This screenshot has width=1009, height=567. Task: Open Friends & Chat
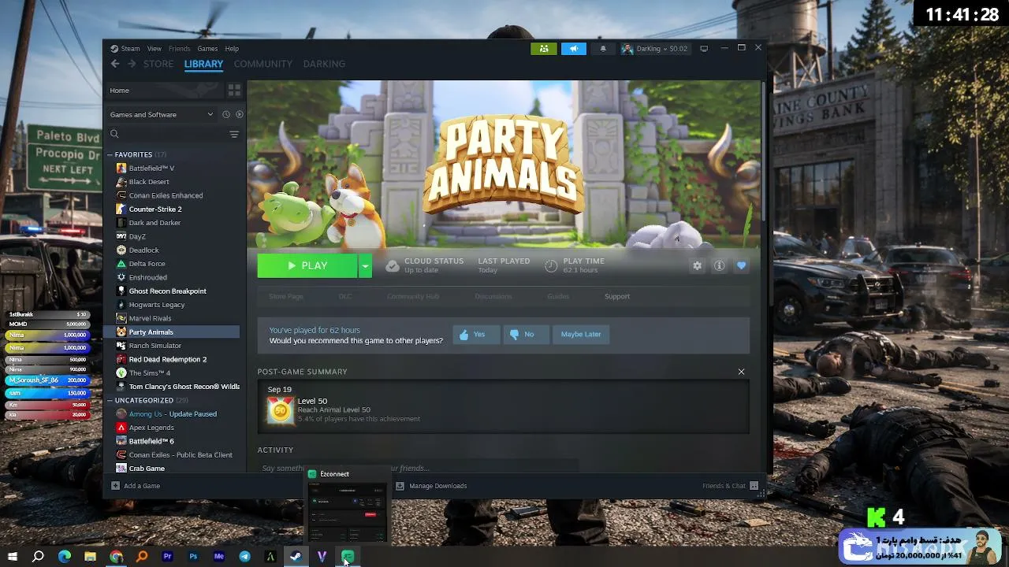pyautogui.click(x=730, y=486)
